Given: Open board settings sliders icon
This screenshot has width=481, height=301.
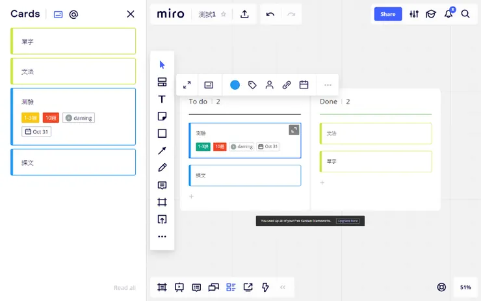Looking at the screenshot, I should pyautogui.click(x=414, y=14).
